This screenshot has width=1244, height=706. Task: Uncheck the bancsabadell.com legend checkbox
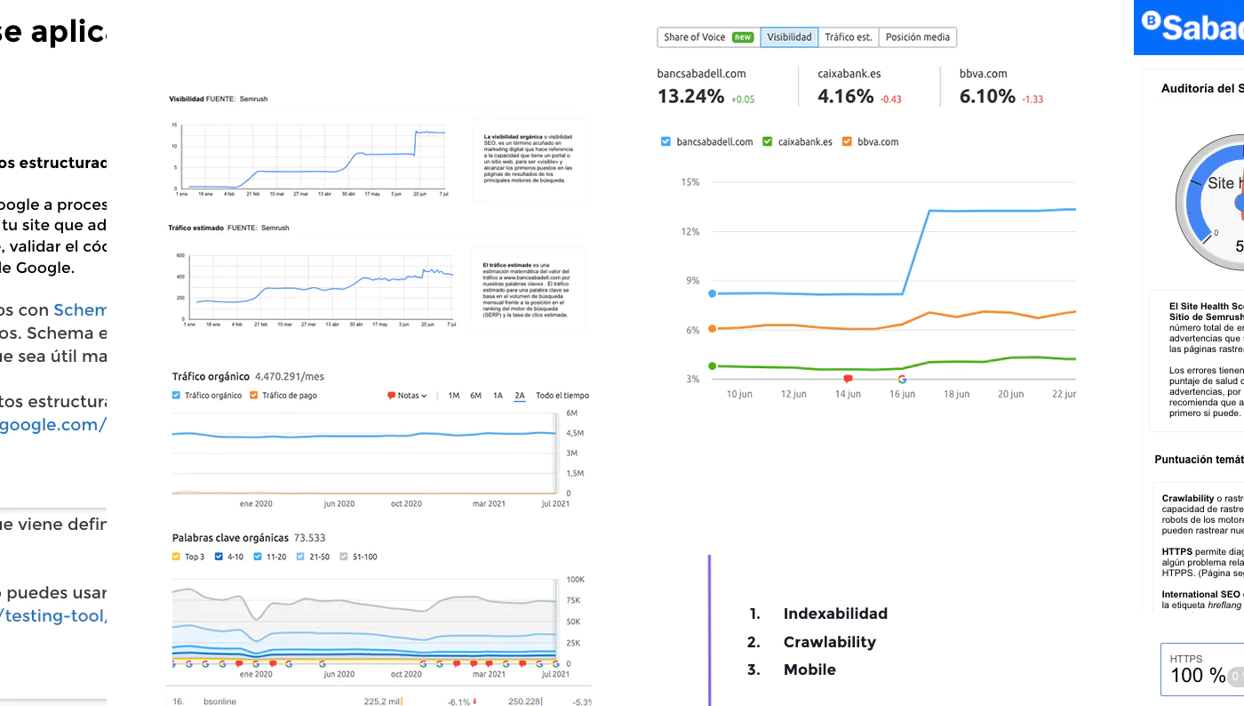tap(667, 141)
